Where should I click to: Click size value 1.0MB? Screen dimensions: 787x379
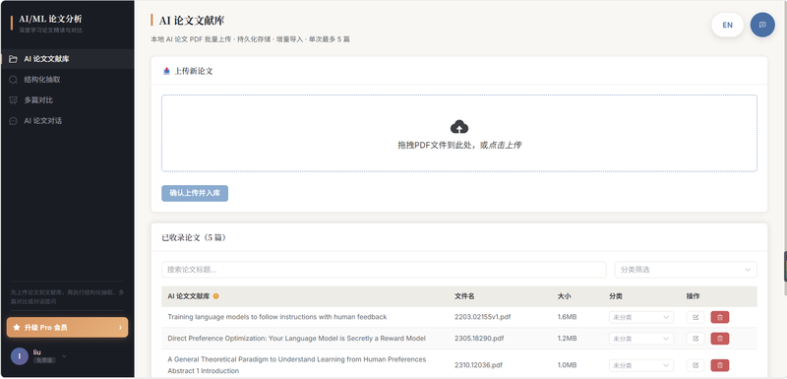point(567,365)
